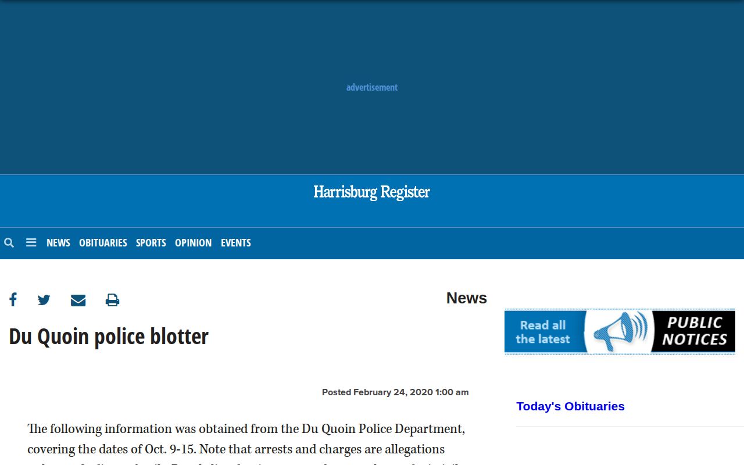Open the hamburger menu icon
This screenshot has height=465, width=744.
[31, 243]
